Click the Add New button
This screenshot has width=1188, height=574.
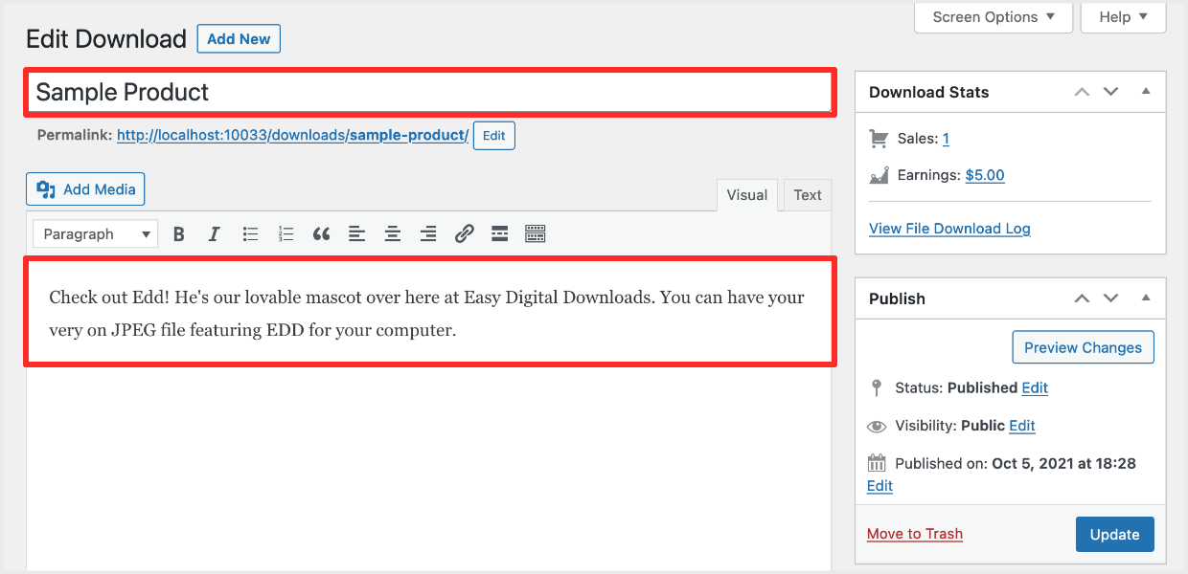click(239, 39)
